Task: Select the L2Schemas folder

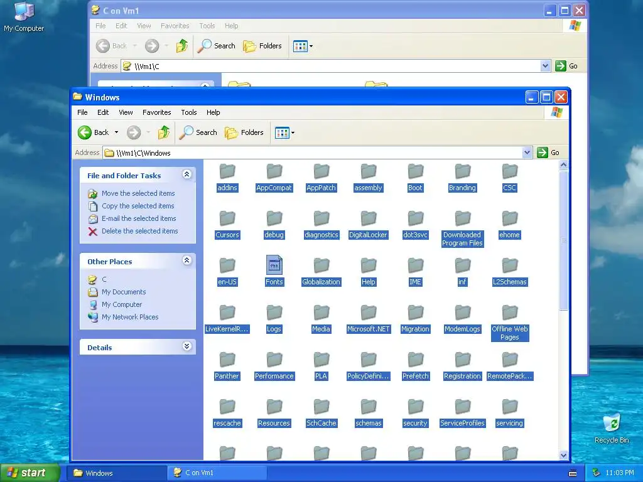Action: (510, 272)
